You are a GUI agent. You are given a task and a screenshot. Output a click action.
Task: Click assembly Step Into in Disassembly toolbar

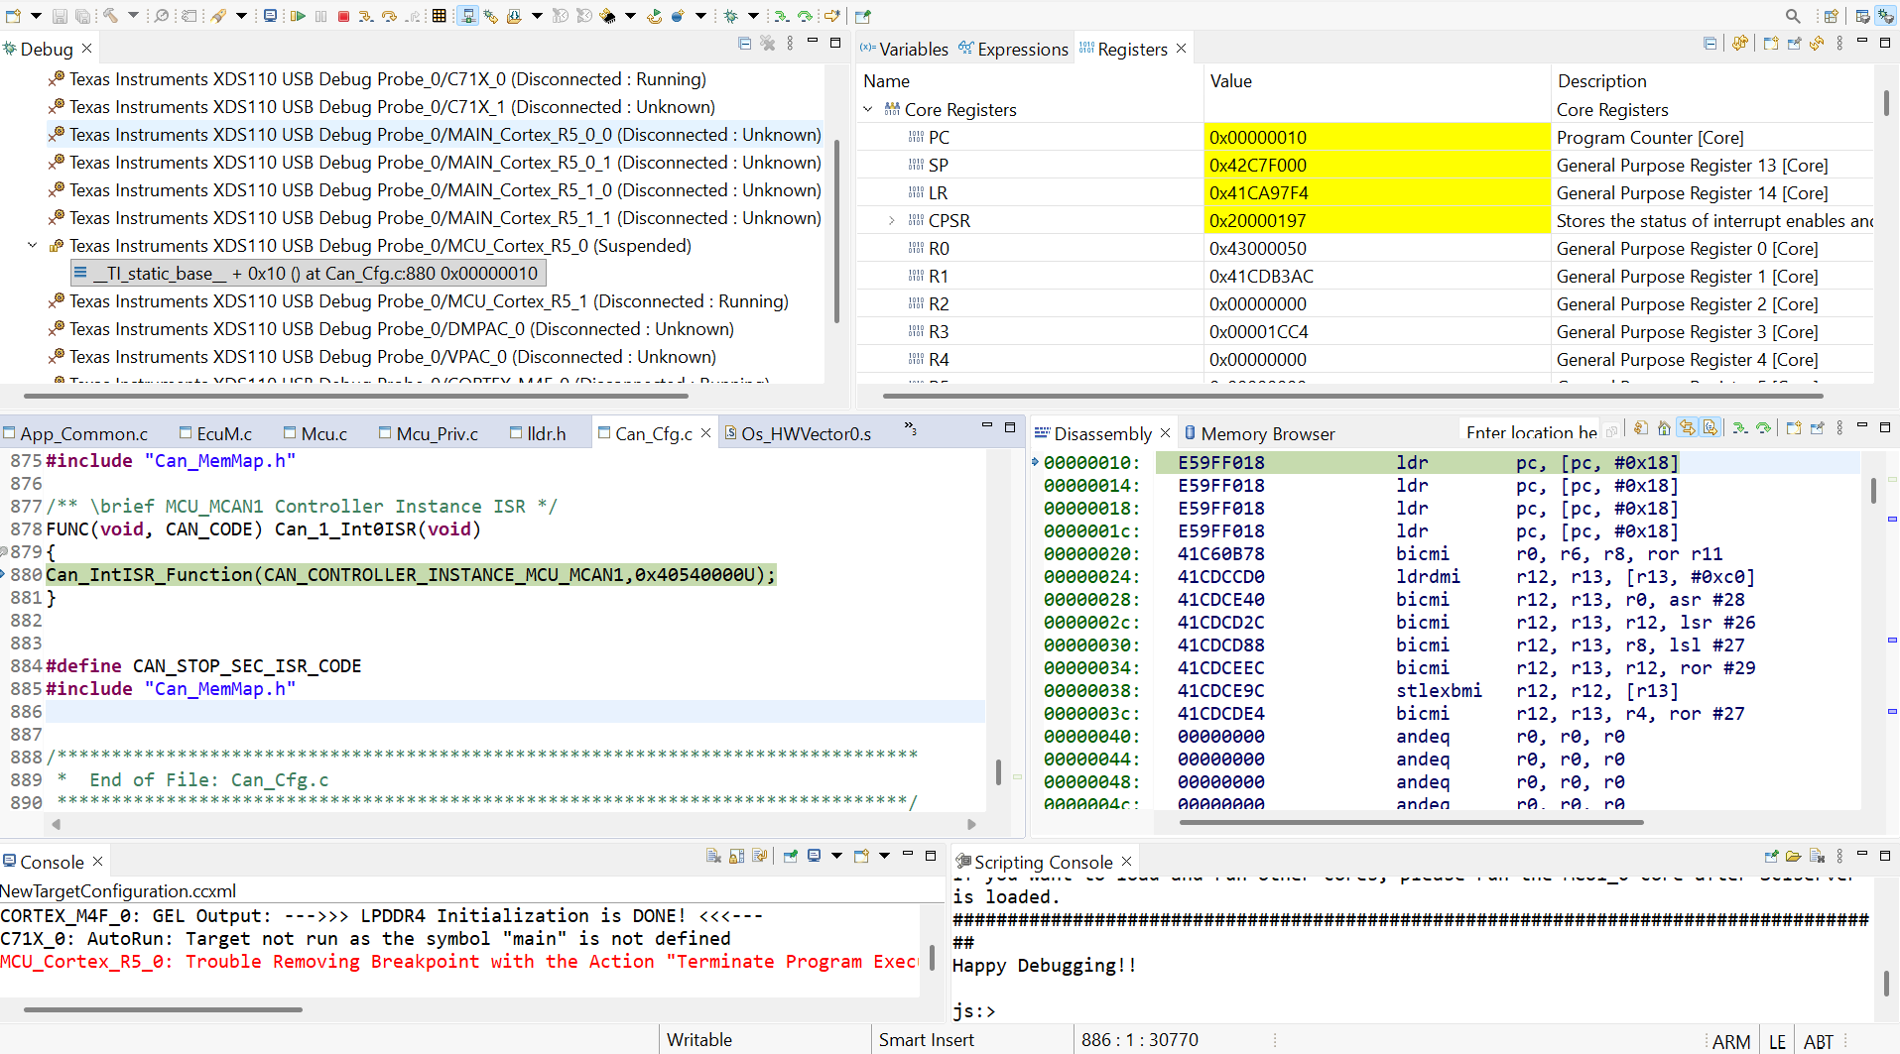pyautogui.click(x=1739, y=428)
